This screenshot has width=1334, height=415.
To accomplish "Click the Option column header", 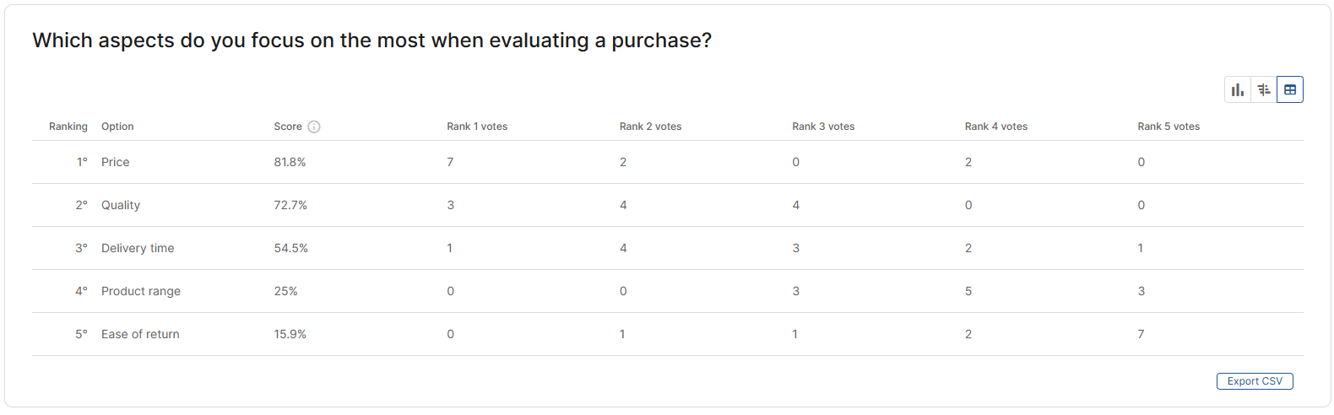I will pos(117,127).
